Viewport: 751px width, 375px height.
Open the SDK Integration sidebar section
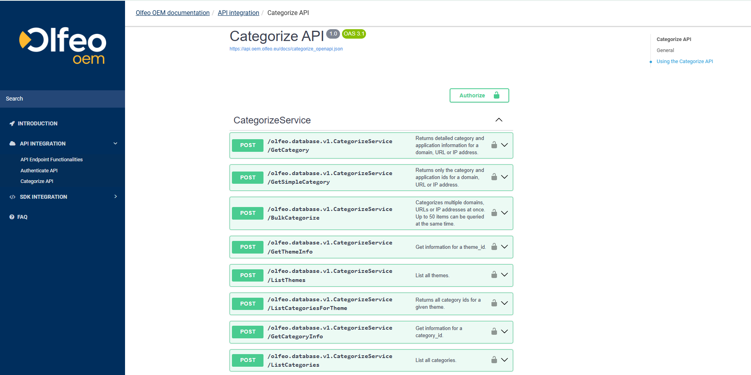pyautogui.click(x=43, y=197)
